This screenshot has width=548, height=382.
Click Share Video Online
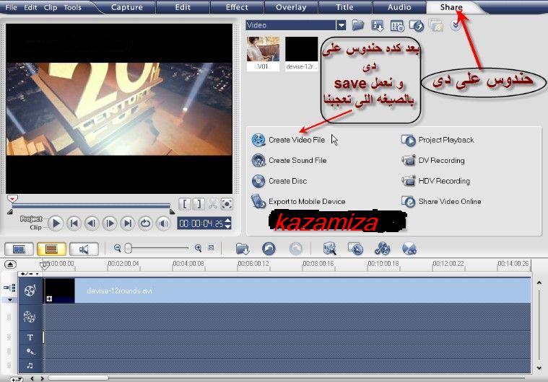click(441, 202)
